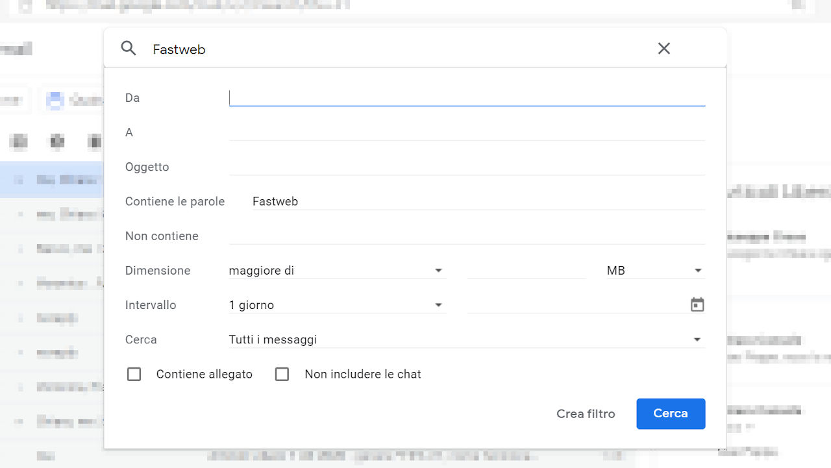This screenshot has height=468, width=831.
Task: Enable the Non includere le chat checkbox
Action: tap(282, 374)
